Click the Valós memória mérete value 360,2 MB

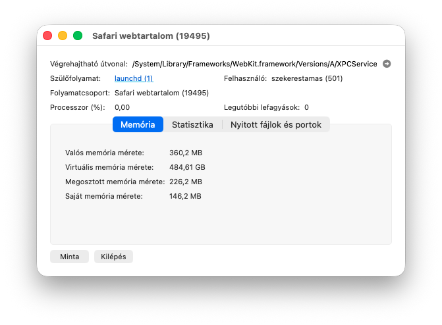(x=186, y=153)
